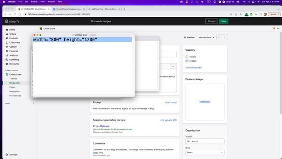Click Preview button
Image resolution: width=282 pixels, height=159 pixels.
pos(189,38)
